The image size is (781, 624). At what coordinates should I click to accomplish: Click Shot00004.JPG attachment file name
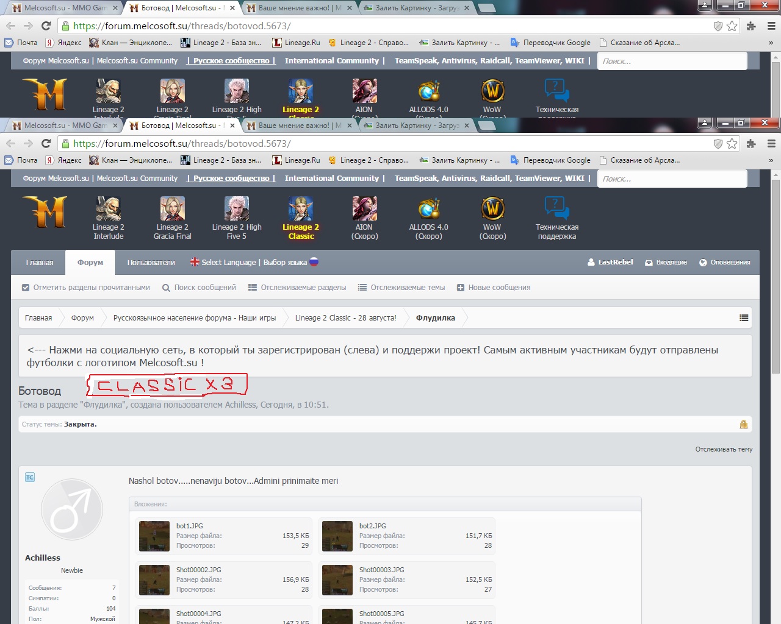coord(199,614)
